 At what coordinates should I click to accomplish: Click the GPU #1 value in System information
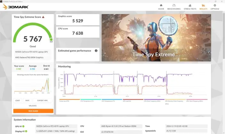56,126
